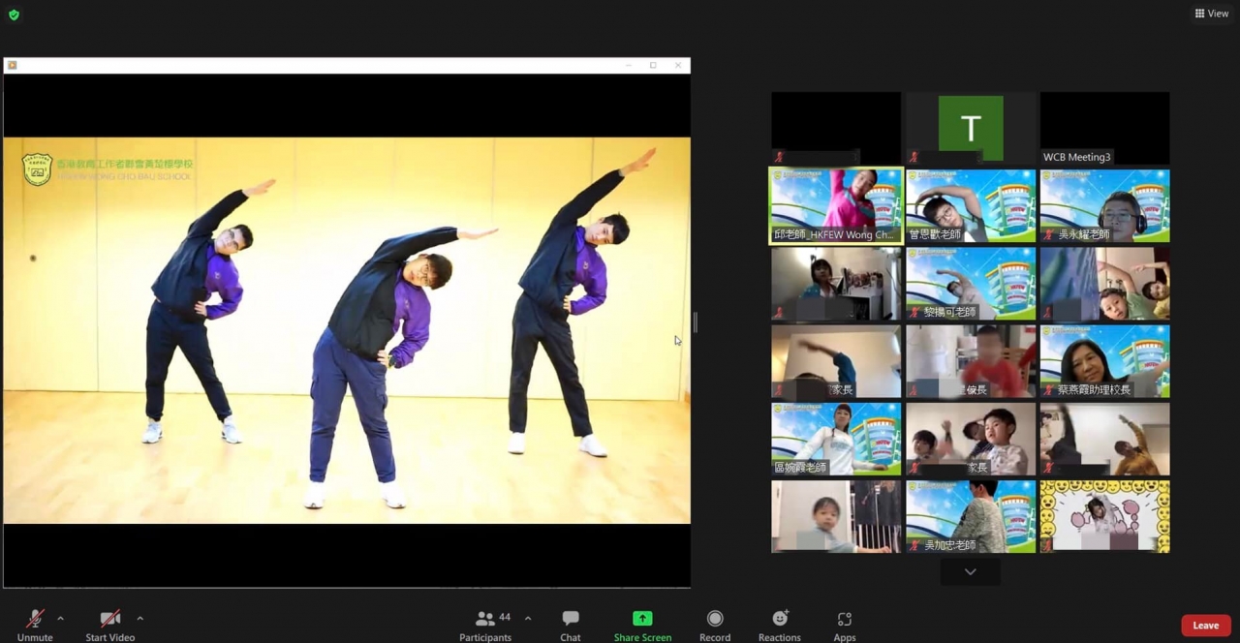The height and width of the screenshot is (643, 1240).
Task: Open the View layout menu
Action: point(1212,14)
